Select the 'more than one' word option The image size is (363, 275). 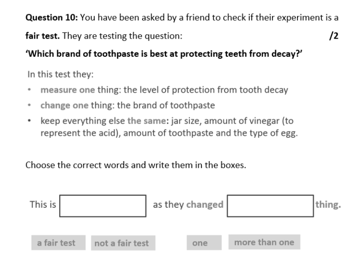pos(264,242)
